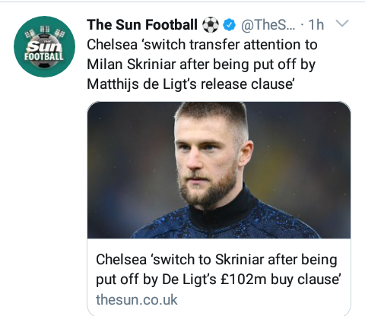Viewport: 365px width, 316px height.
Task: Open the article preview photo
Action: pos(219,170)
